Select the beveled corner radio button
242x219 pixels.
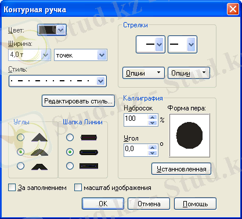(20, 166)
